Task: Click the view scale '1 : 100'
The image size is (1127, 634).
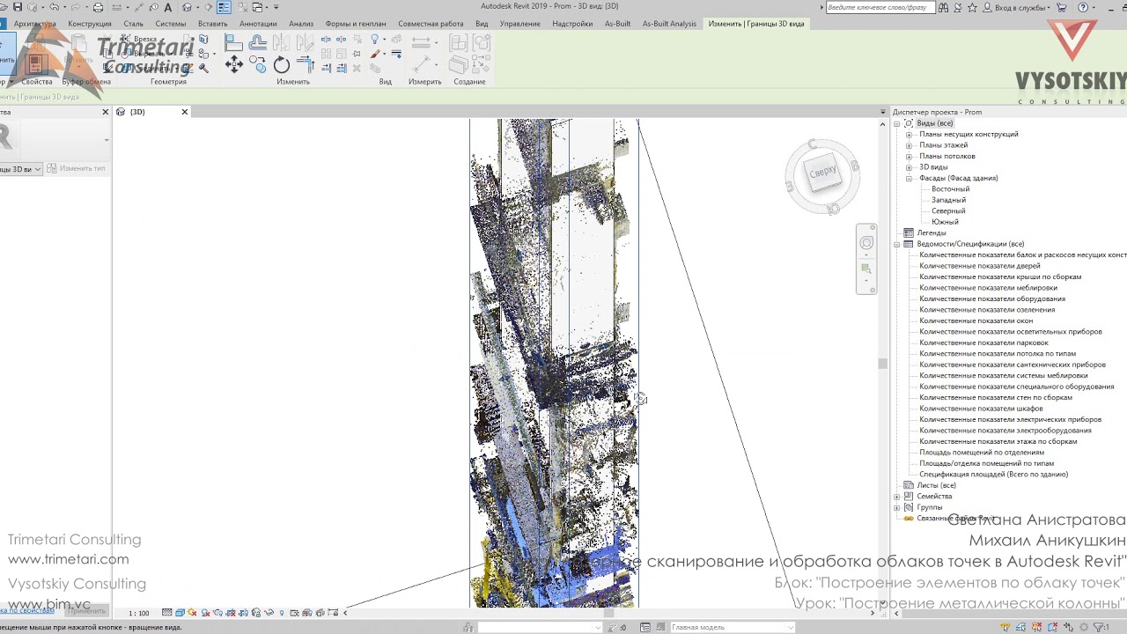Action: point(139,613)
